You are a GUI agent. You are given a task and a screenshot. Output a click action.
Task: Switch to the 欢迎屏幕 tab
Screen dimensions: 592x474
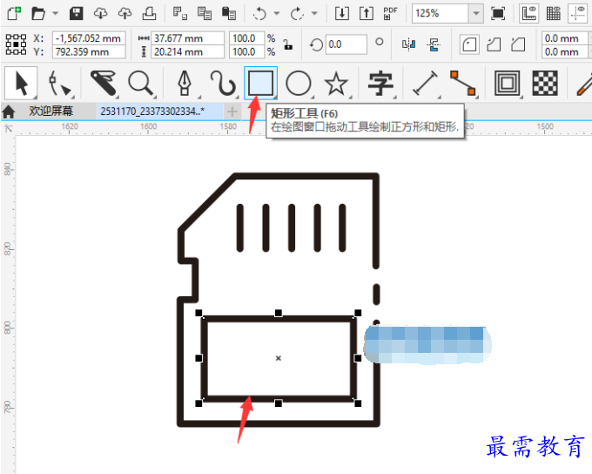tap(51, 112)
